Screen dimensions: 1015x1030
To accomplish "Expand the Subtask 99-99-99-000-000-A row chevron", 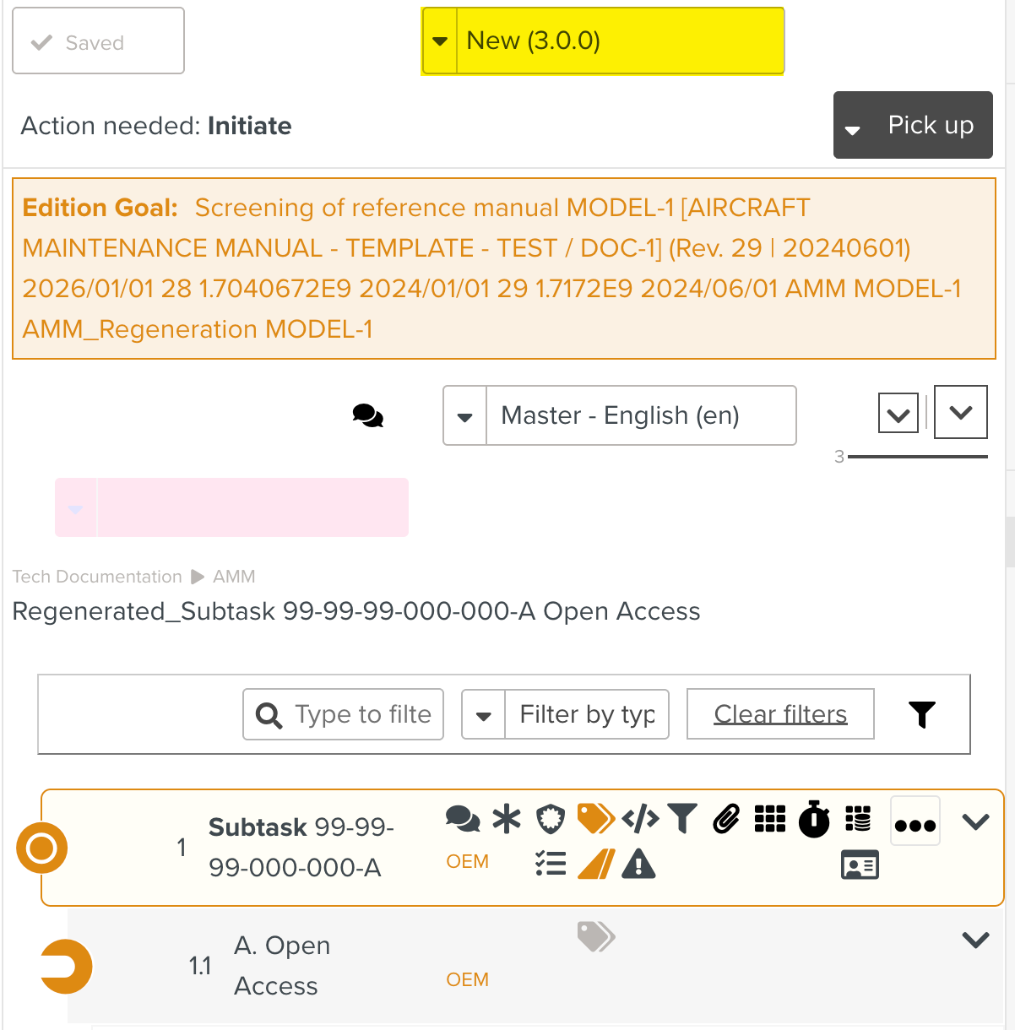I will [975, 821].
